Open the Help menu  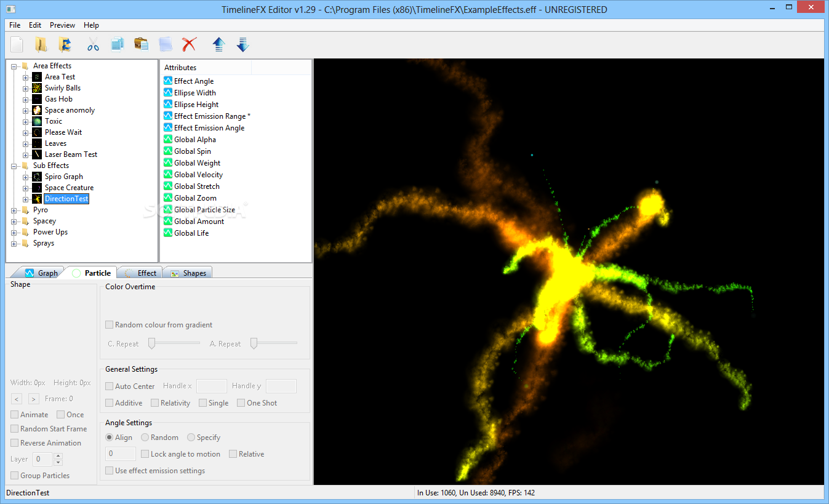click(91, 25)
